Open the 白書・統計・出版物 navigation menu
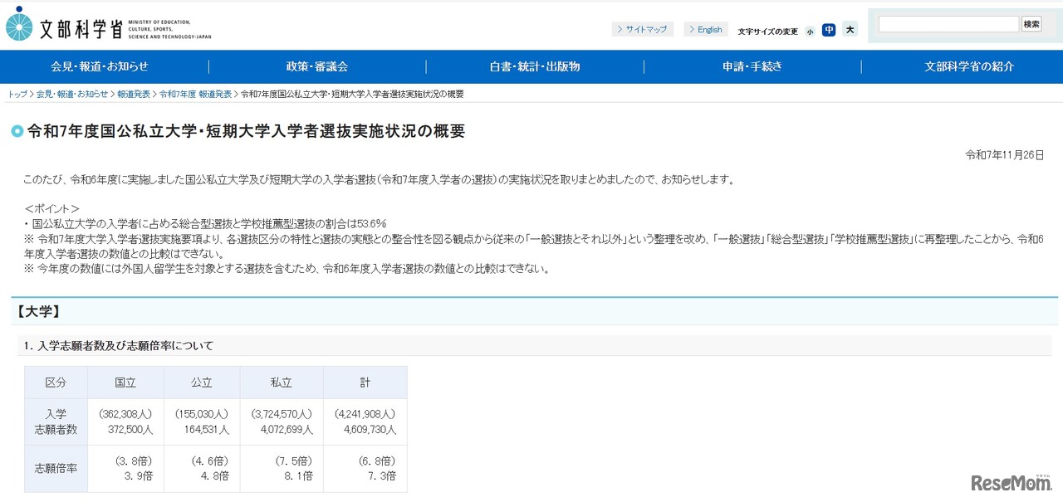The width and height of the screenshot is (1063, 502). tap(534, 66)
